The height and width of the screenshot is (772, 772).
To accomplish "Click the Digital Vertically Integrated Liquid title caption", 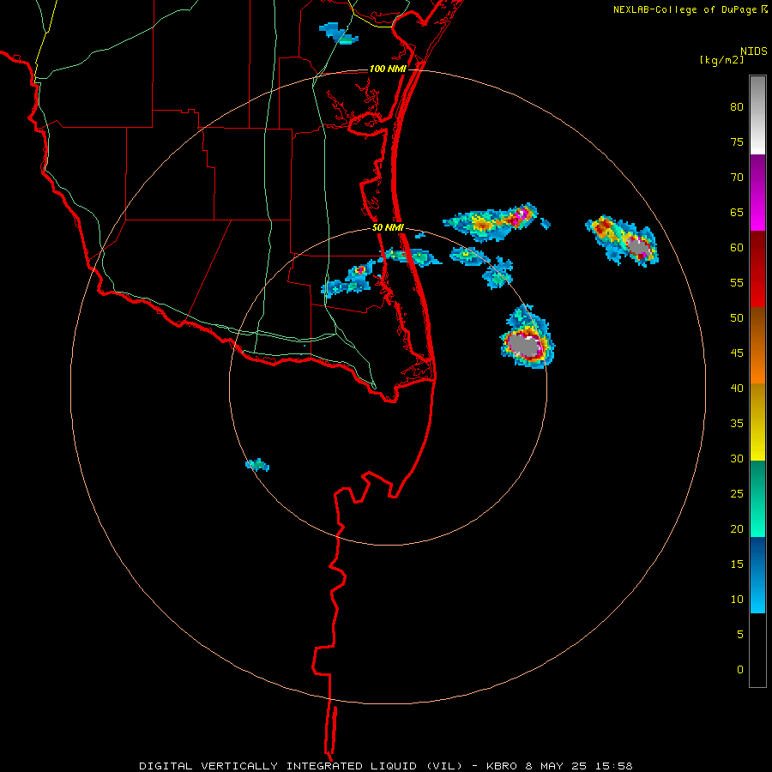I will [x=386, y=766].
